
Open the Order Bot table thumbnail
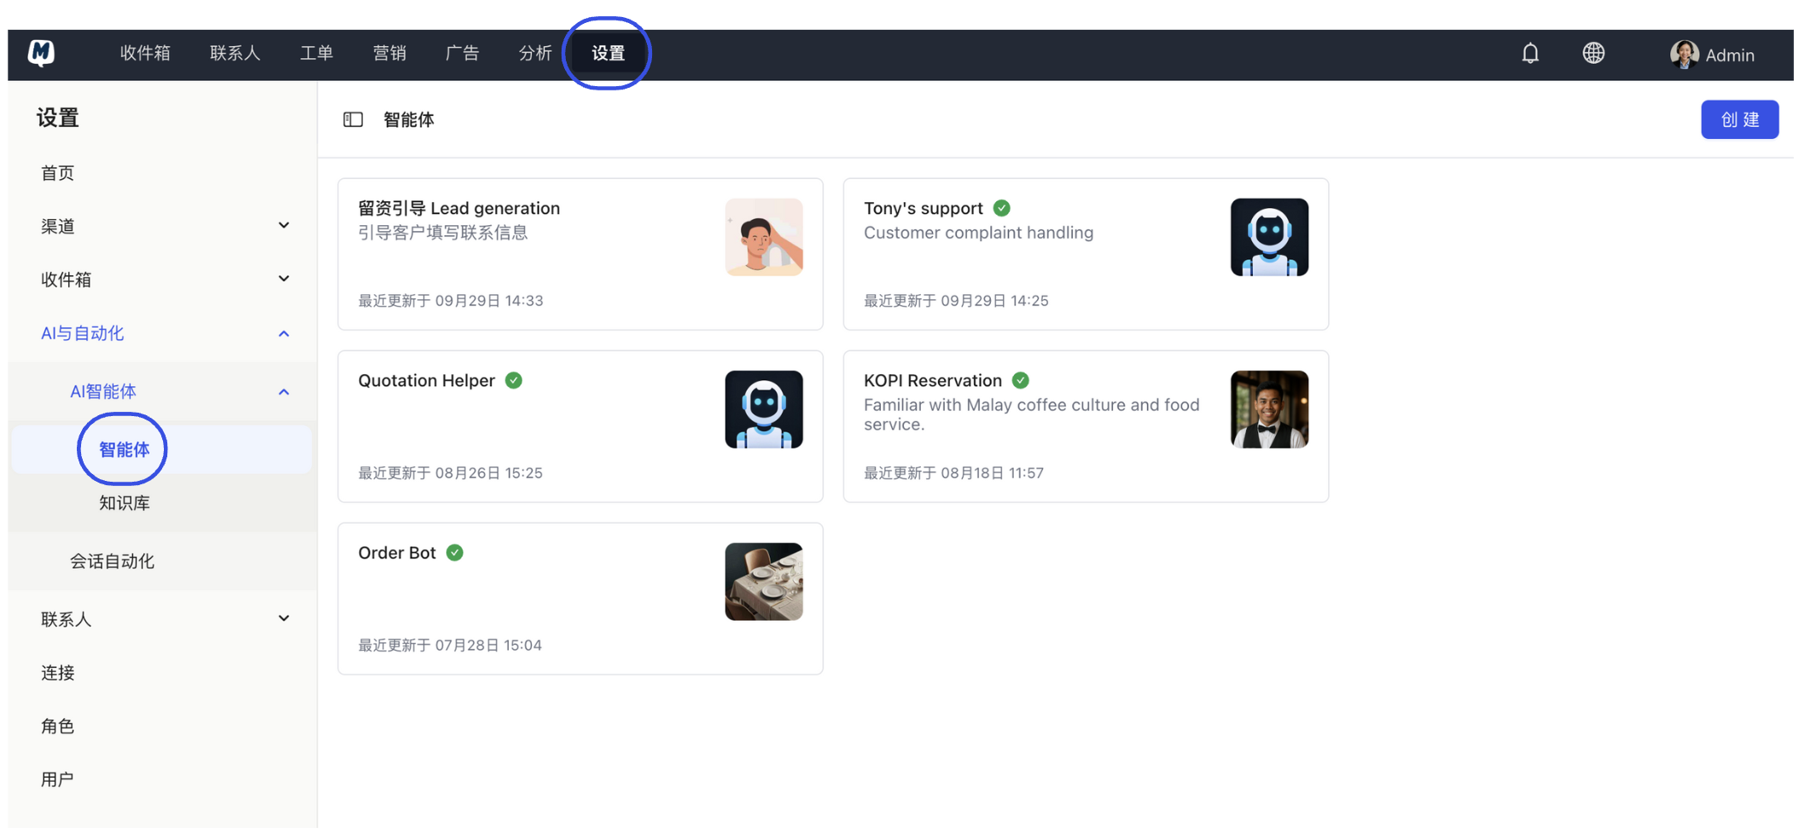(763, 582)
